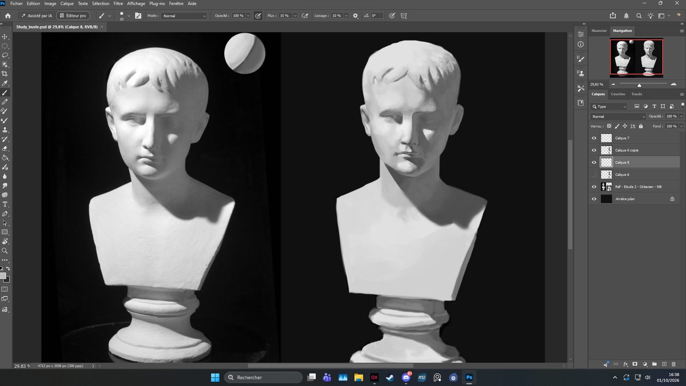Viewport: 686px width, 386px height.
Task: Expand the layer filter Type dropdown
Action: coord(609,106)
